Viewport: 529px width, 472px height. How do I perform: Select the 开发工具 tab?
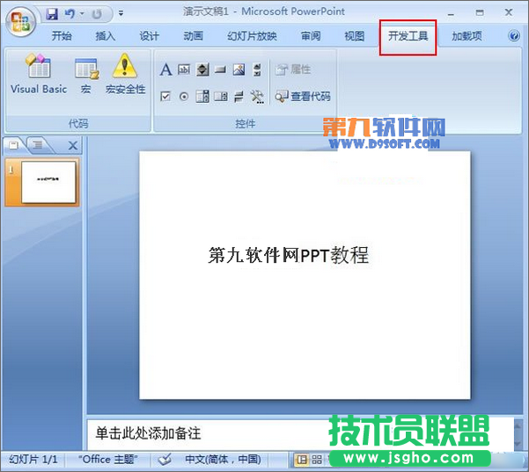point(408,36)
